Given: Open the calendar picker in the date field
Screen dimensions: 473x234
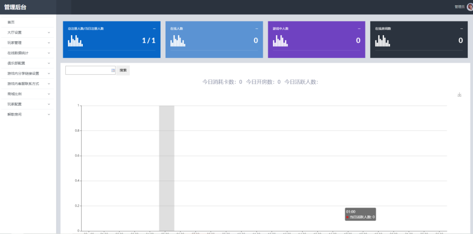Looking at the screenshot, I should tap(113, 70).
